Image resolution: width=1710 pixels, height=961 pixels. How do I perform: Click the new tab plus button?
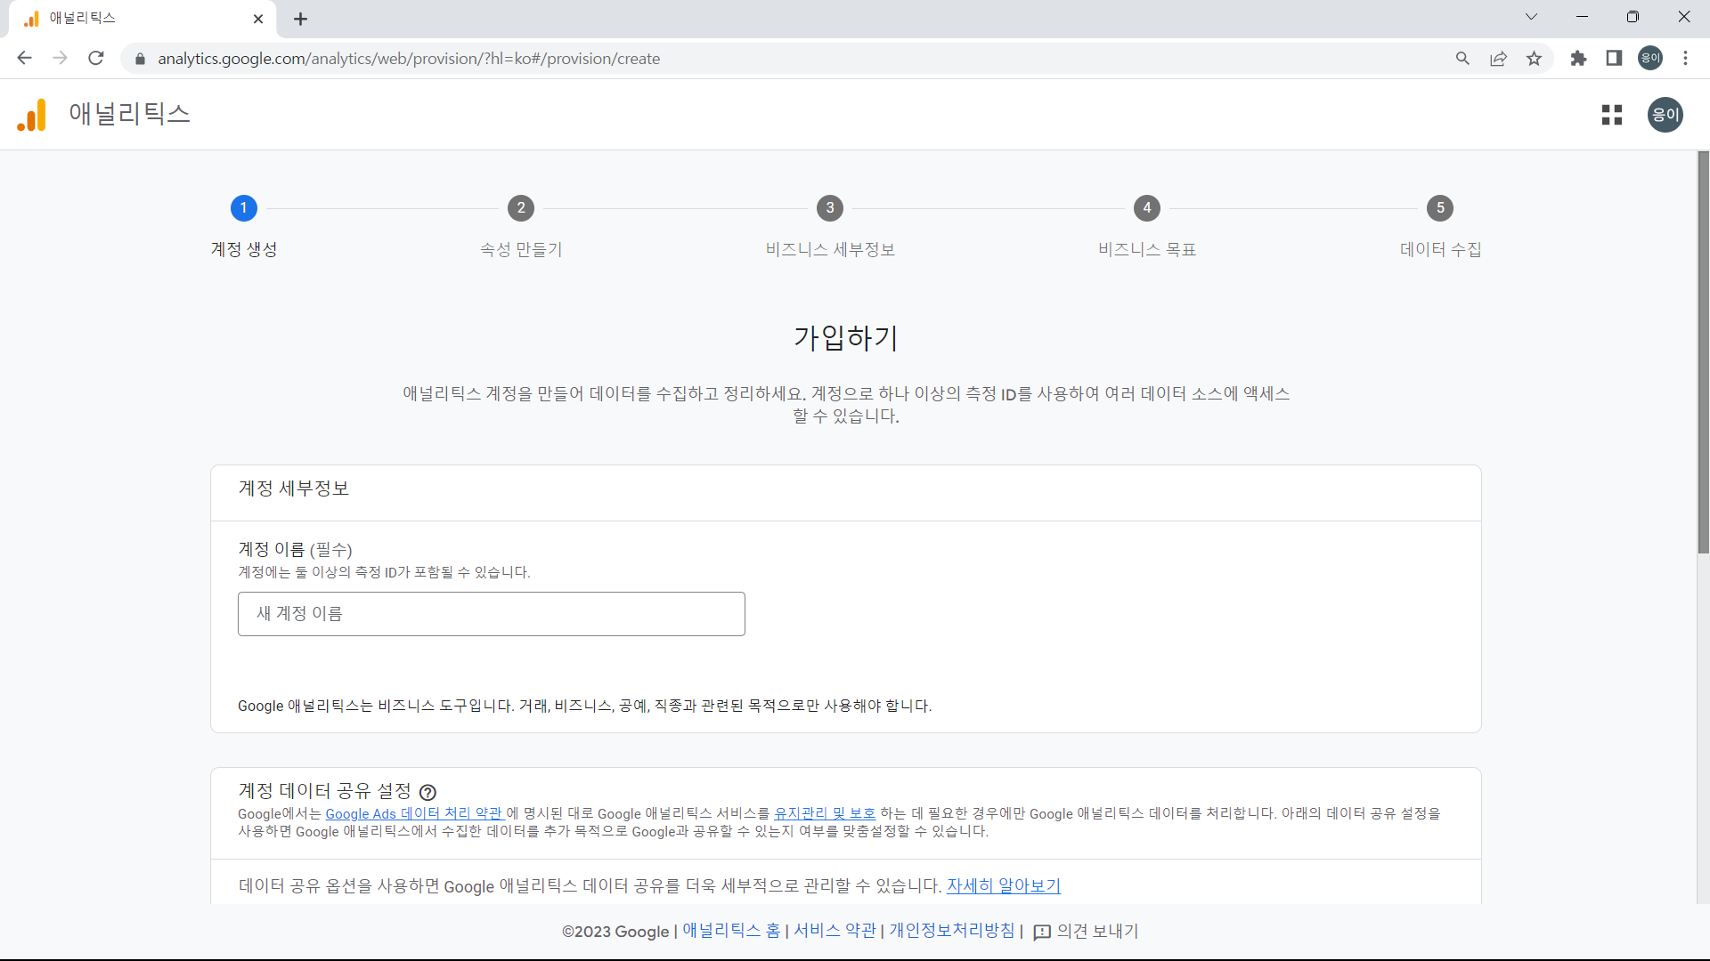pos(300,18)
